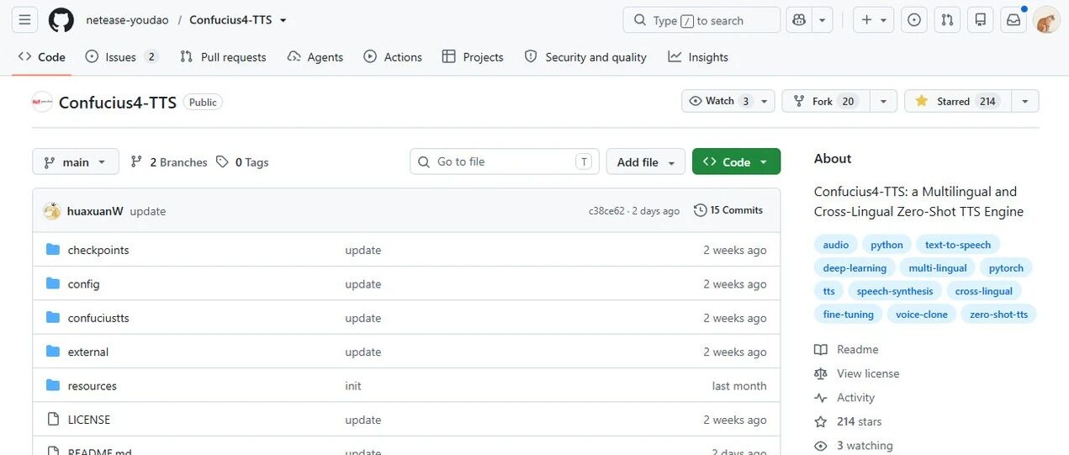Switch to the Code tab
This screenshot has width=1069, height=455.
tap(42, 57)
